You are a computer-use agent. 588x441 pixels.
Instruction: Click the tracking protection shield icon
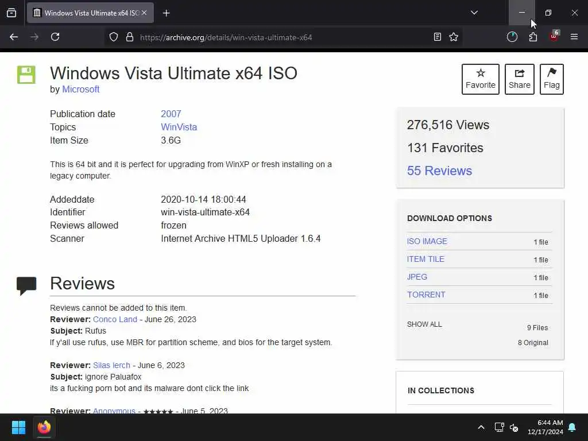114,37
